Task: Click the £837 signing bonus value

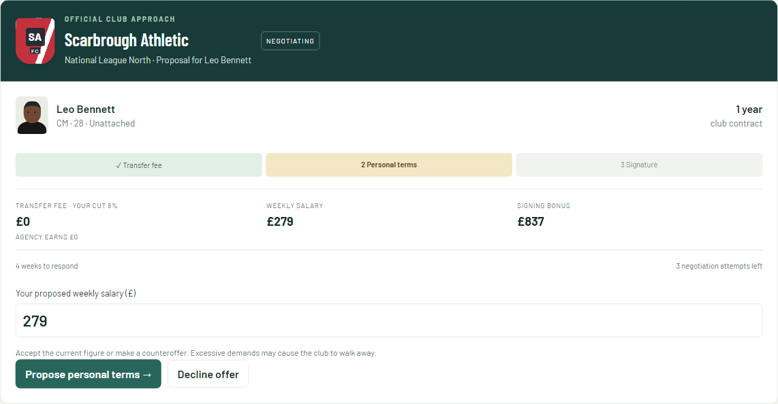Action: 531,222
